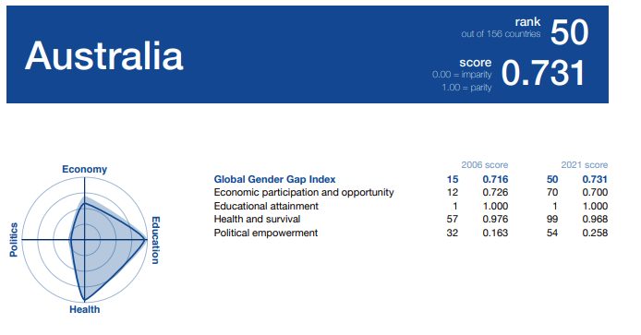641x335 pixels.
Task: Click the 2006 economic participation score 0.726
Action: 495,193
